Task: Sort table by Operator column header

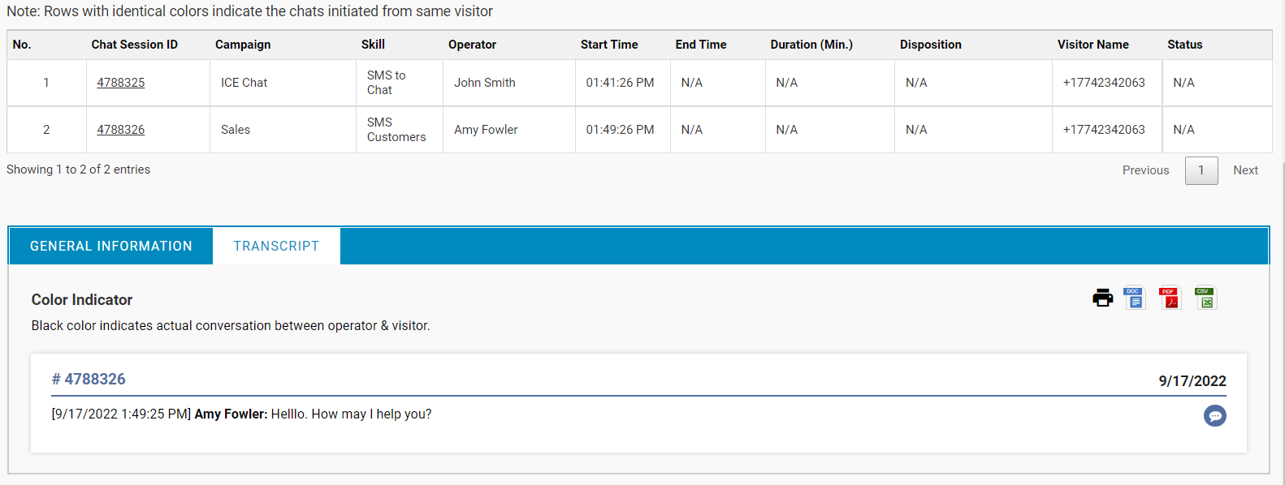Action: click(472, 45)
